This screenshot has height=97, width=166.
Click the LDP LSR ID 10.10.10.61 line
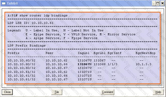pos(30,23)
